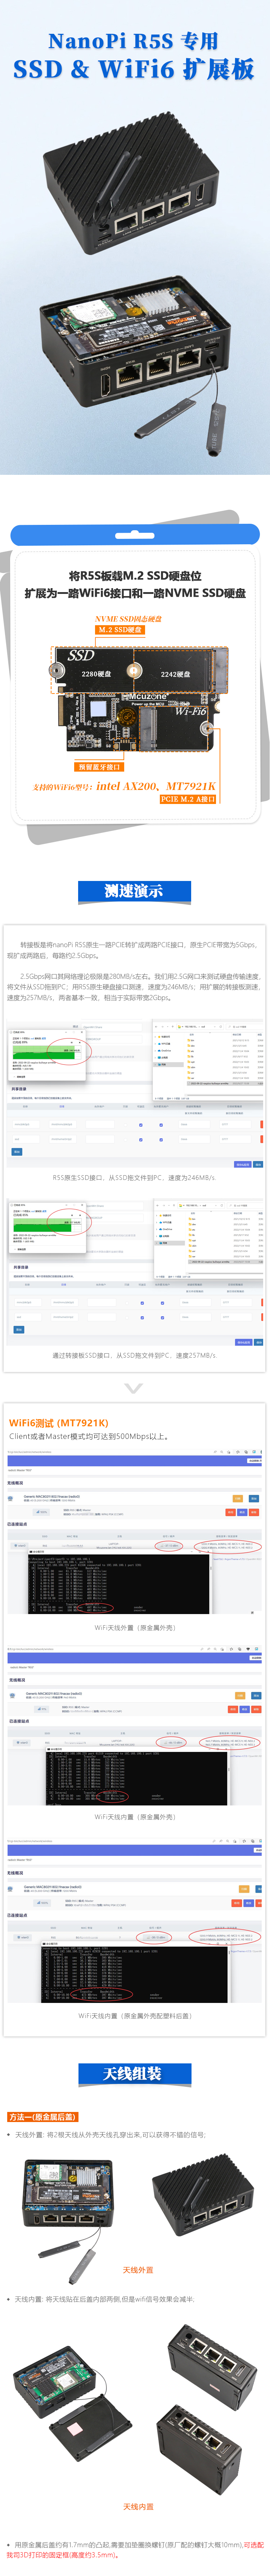Click the caption ending '速度257MB/s'
270x2576 pixels.
coord(134,1356)
